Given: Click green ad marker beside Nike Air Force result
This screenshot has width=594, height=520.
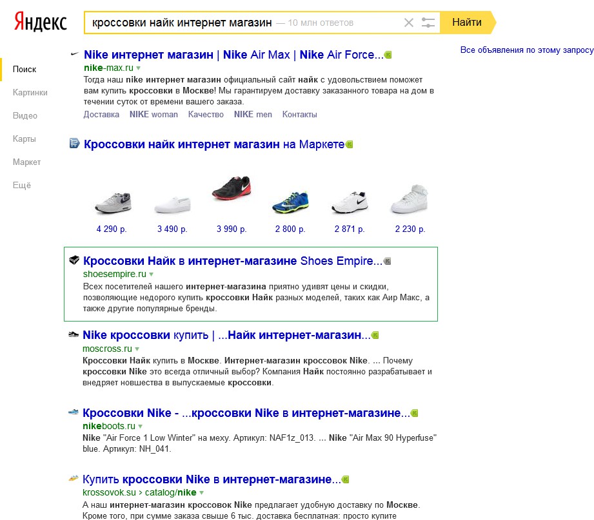Looking at the screenshot, I should [x=388, y=55].
